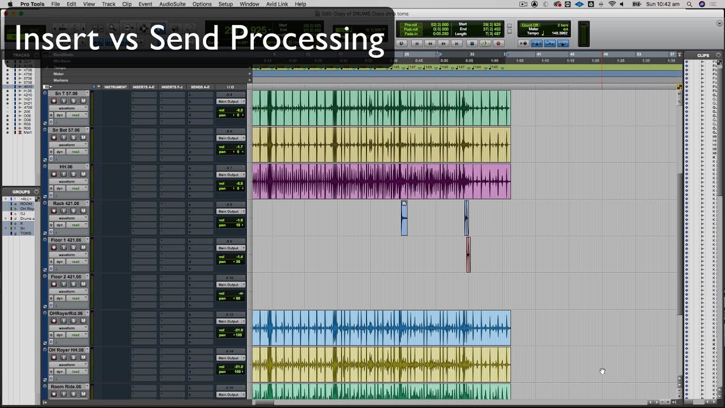The height and width of the screenshot is (408, 725).
Task: Record-enable the Floor 1 421.06 track
Action: coord(54,248)
